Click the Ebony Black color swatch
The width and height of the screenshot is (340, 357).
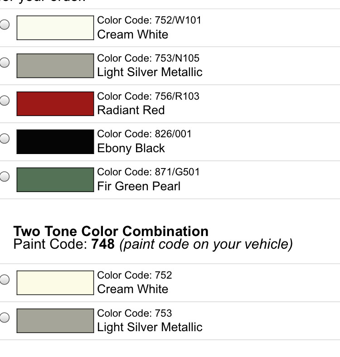click(54, 142)
